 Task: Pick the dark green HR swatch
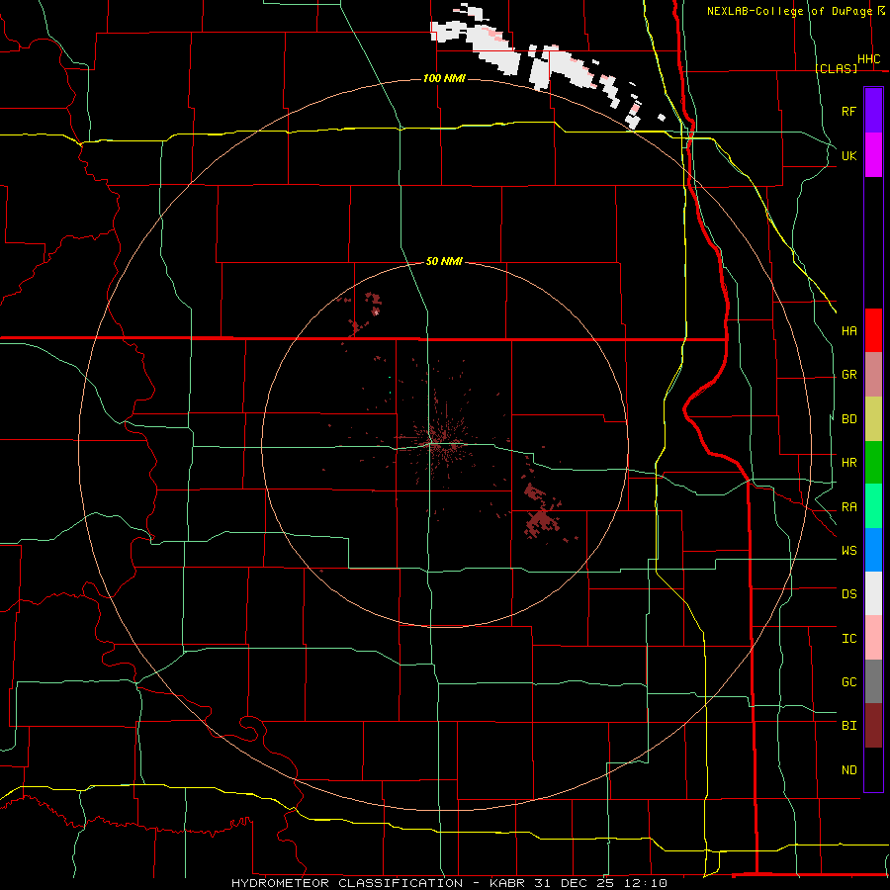point(873,463)
